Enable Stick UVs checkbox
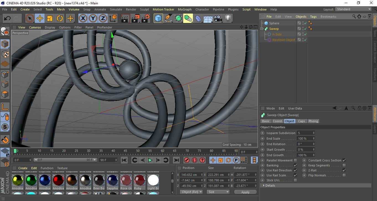The width and height of the screenshot is (377, 201). (x=295, y=180)
